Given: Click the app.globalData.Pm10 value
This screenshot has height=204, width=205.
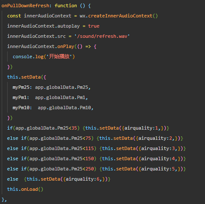Looking at the screenshot, I should 64,108.
